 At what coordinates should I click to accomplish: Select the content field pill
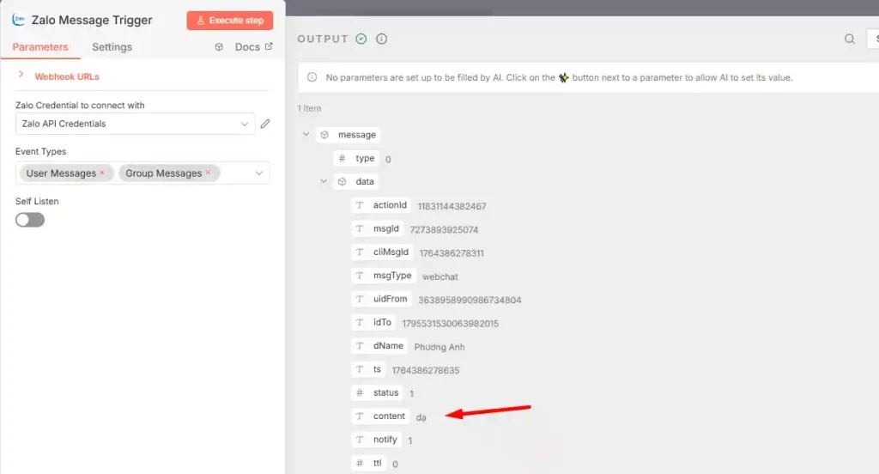tap(381, 416)
